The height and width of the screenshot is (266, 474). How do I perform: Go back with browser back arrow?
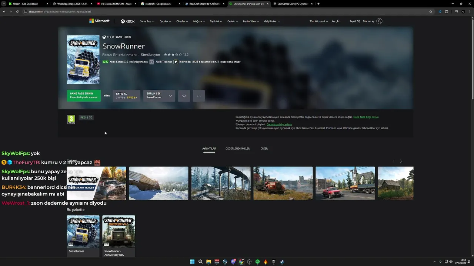click(4, 11)
